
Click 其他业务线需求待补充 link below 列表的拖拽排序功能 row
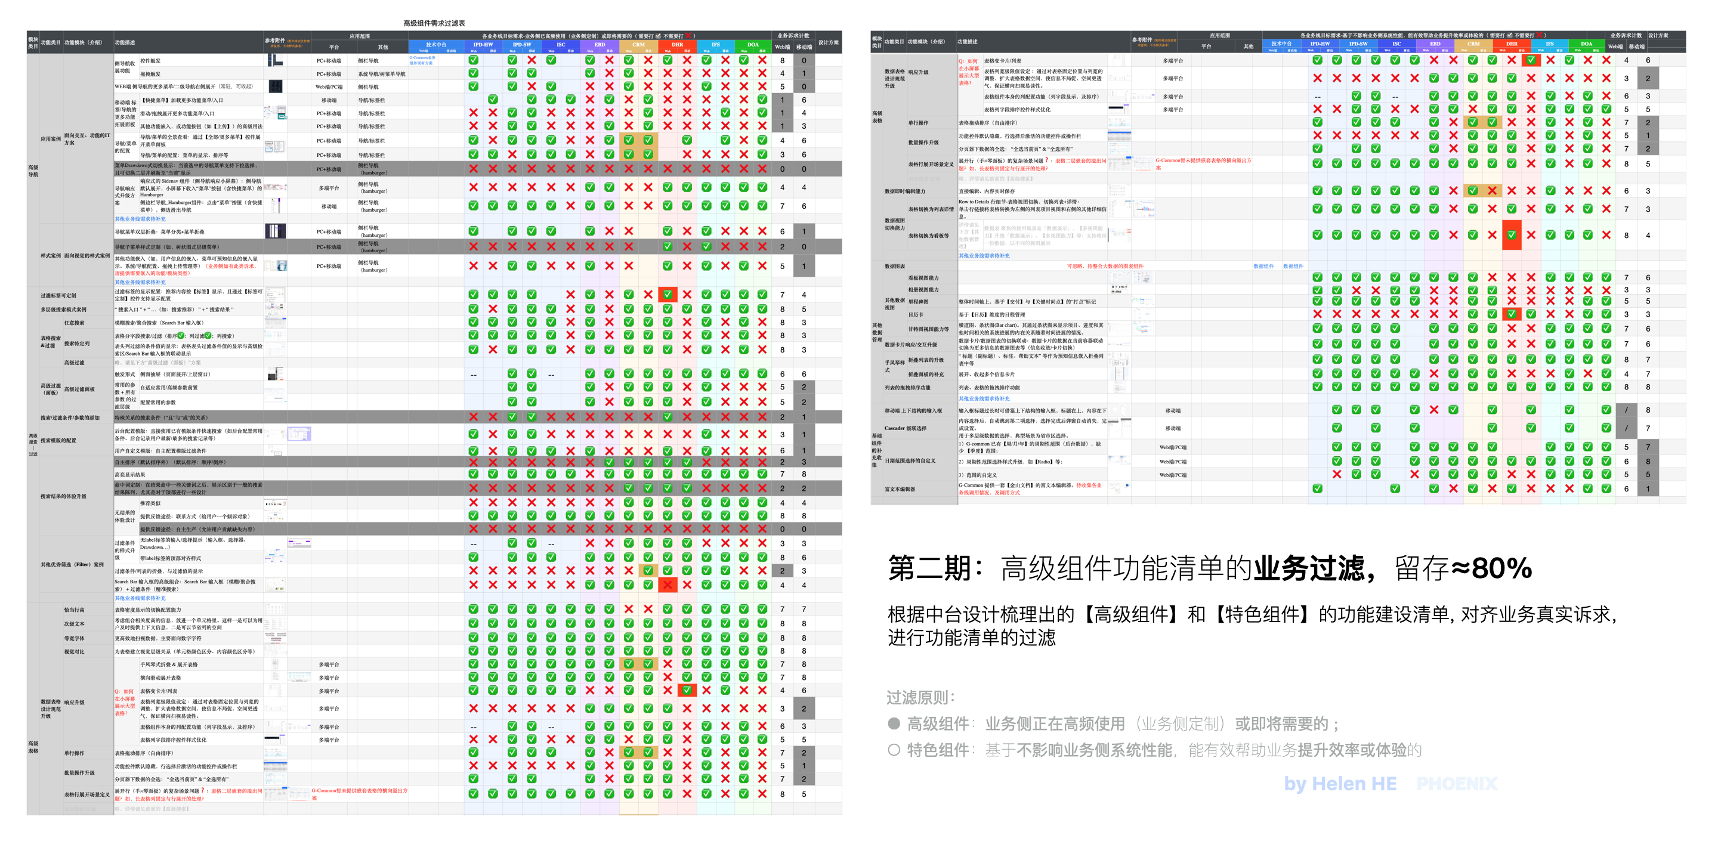(x=984, y=398)
